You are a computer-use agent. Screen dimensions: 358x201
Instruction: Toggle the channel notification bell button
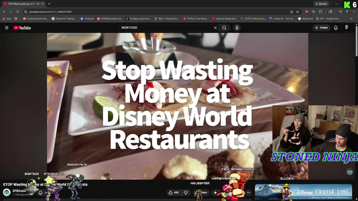pyautogui.click(x=43, y=192)
